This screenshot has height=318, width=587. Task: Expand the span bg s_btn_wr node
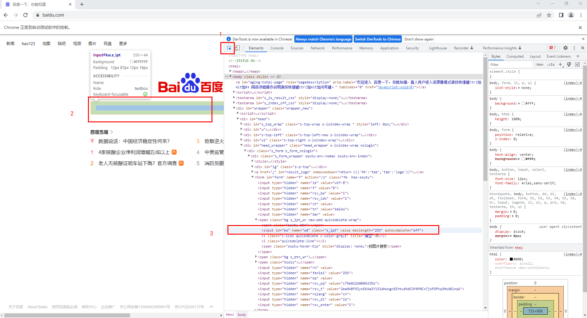(256, 257)
